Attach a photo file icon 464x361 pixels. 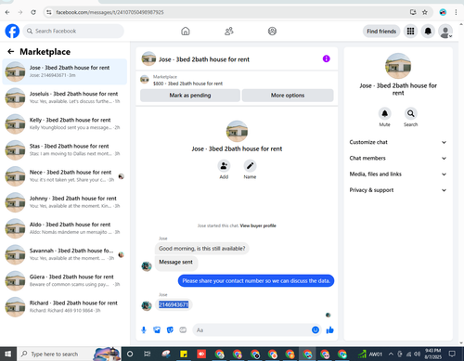coord(157,330)
